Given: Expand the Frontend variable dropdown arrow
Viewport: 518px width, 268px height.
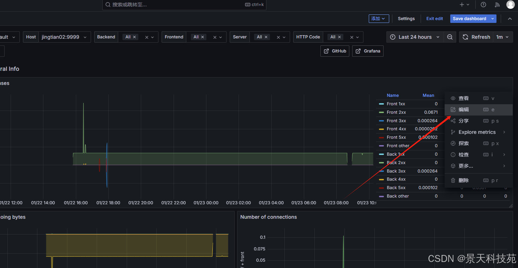Looking at the screenshot, I should 221,37.
